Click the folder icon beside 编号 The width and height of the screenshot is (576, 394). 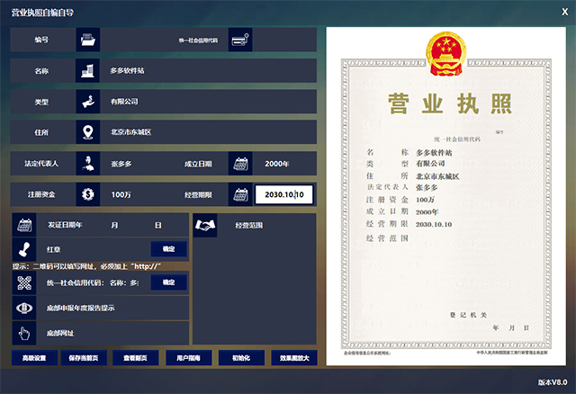[88, 40]
